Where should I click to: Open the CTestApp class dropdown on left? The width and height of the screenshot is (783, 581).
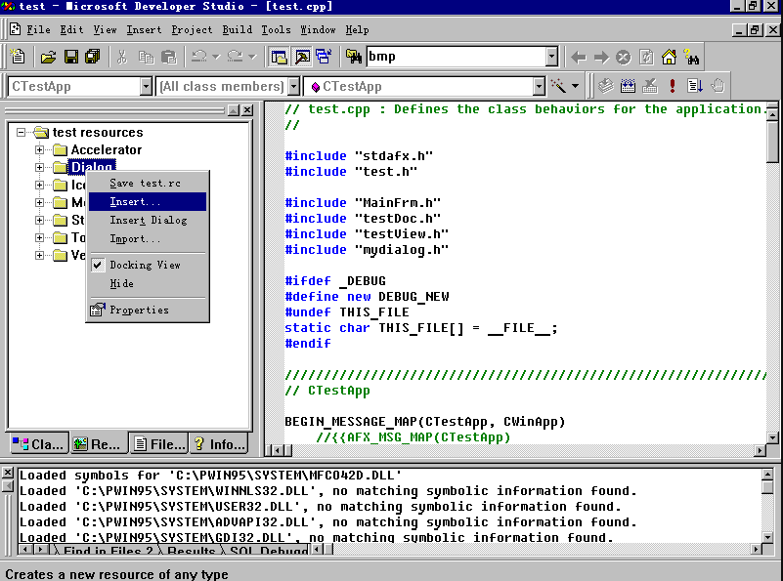(146, 87)
